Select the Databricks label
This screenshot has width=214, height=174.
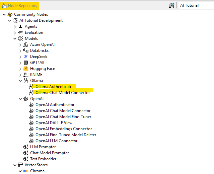pyautogui.click(x=39, y=51)
